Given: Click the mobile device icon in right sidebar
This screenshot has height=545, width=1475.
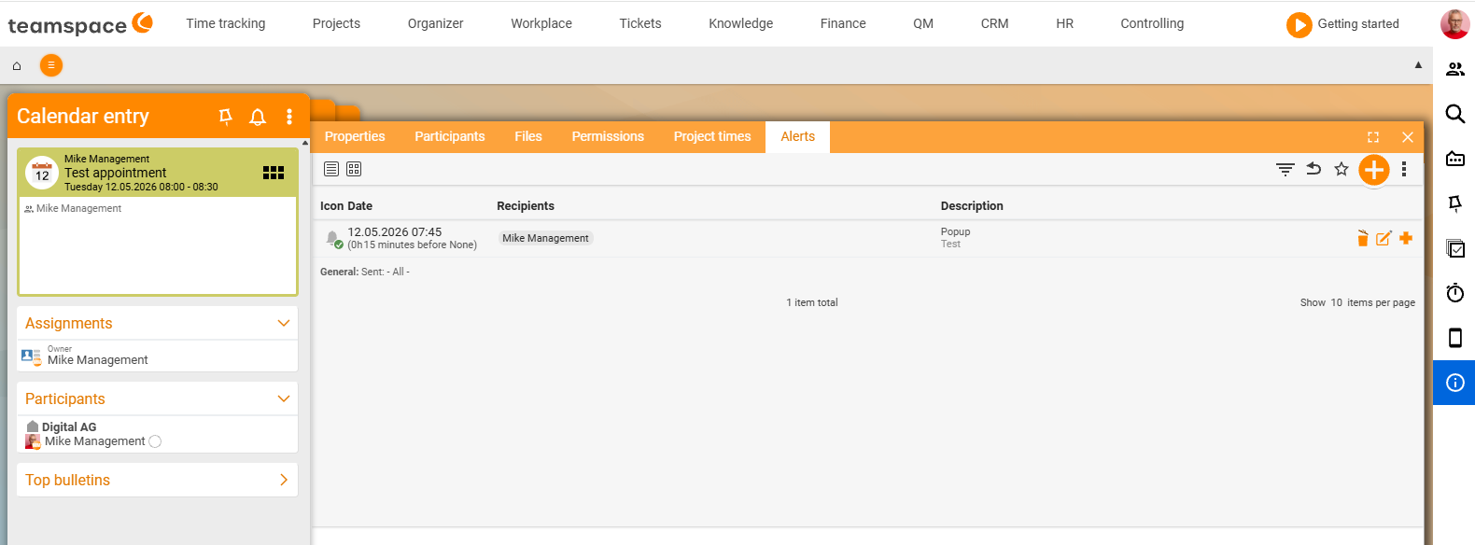Looking at the screenshot, I should click(x=1455, y=338).
